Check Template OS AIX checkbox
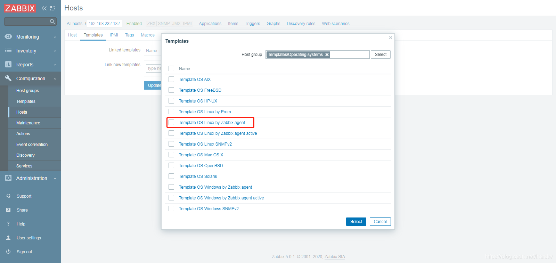556x263 pixels. (x=171, y=79)
